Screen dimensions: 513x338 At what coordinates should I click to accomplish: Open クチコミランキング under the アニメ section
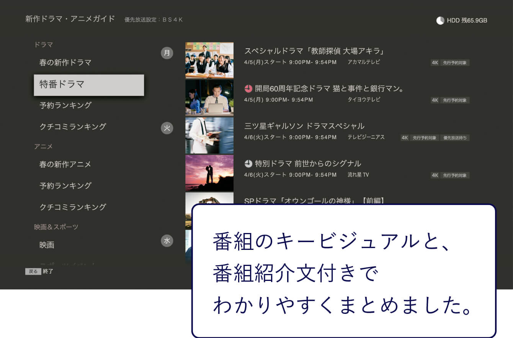pyautogui.click(x=73, y=207)
